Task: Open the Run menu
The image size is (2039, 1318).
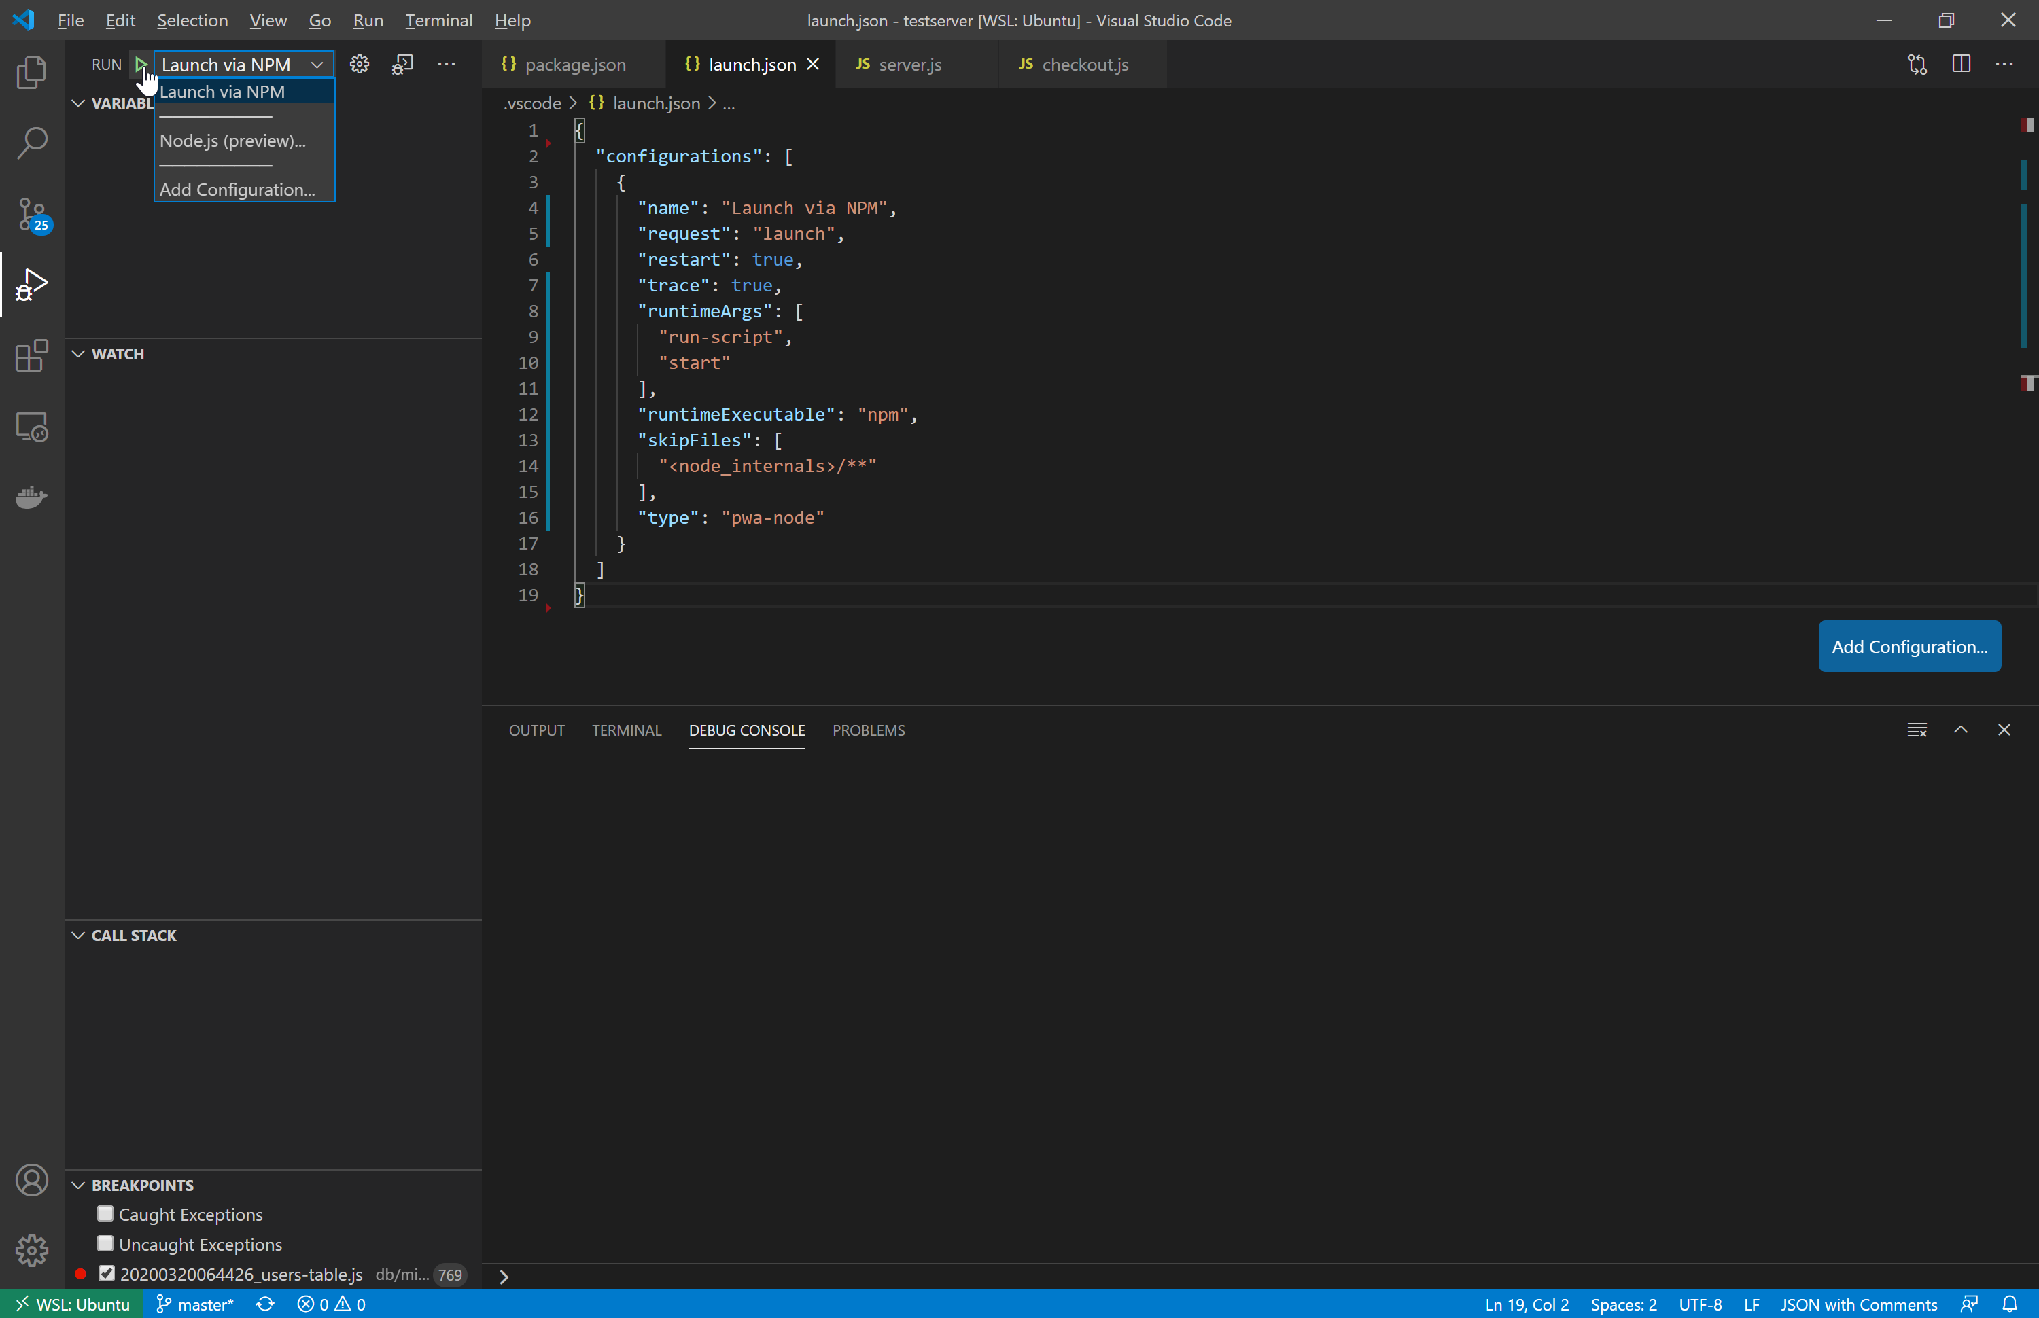Action: click(368, 20)
